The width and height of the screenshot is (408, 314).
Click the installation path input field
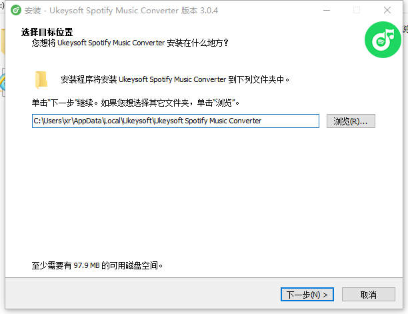pyautogui.click(x=175, y=121)
